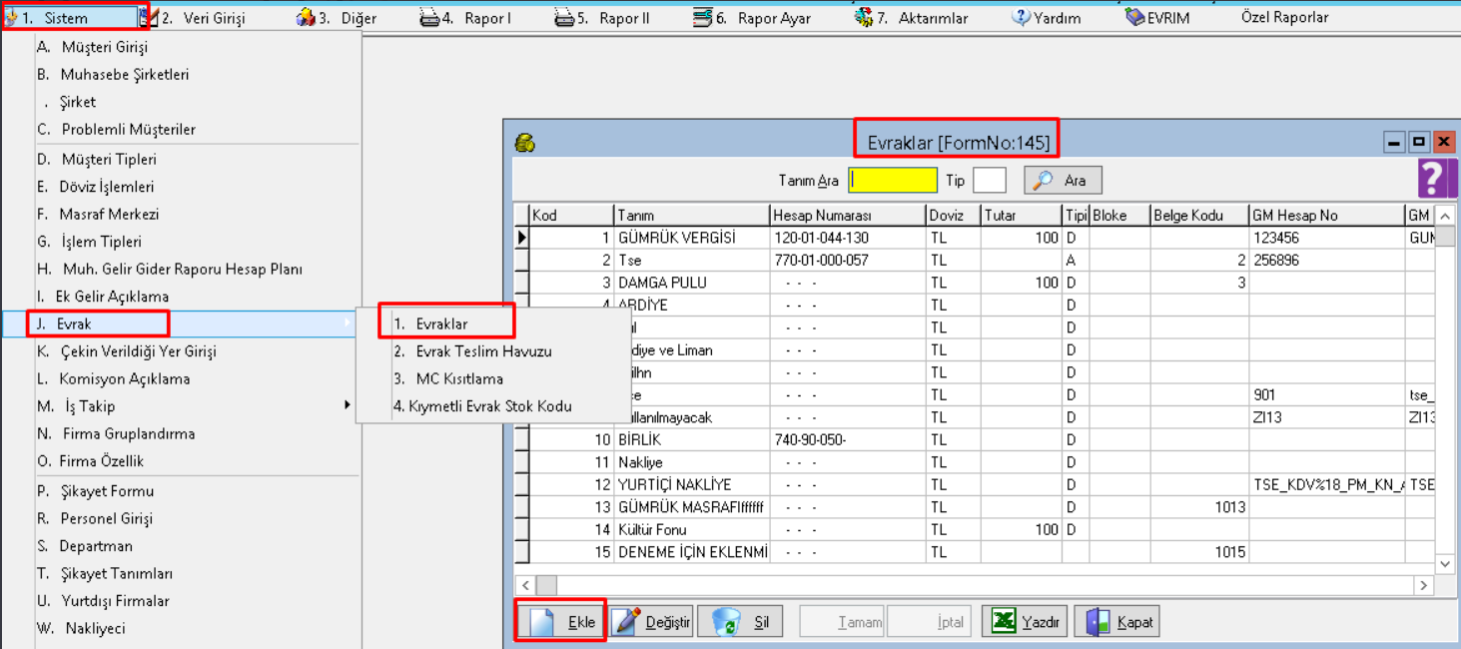Open the purple question mark help icon

[1437, 177]
